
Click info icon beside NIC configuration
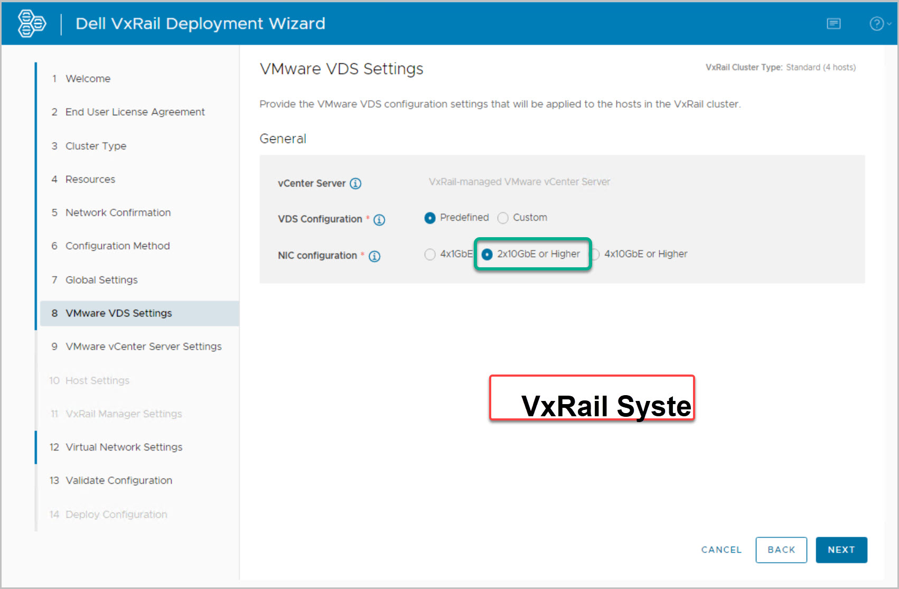[374, 256]
